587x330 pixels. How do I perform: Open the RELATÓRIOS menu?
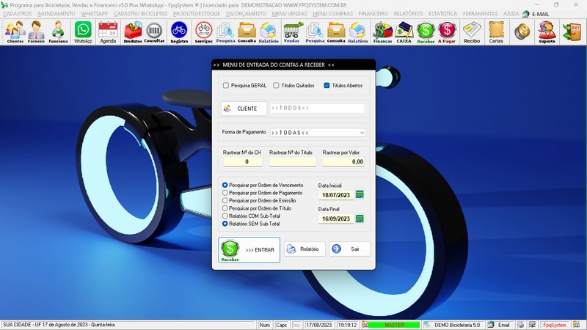coord(407,14)
